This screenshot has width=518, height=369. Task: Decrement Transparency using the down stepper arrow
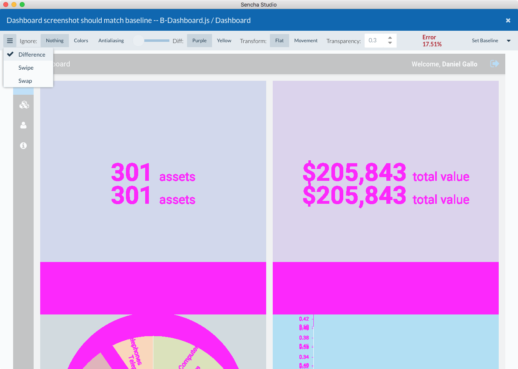[x=390, y=43]
